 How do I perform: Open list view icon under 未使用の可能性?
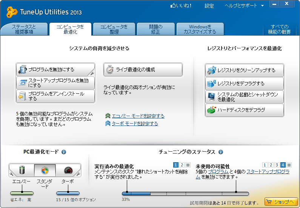click(x=289, y=165)
